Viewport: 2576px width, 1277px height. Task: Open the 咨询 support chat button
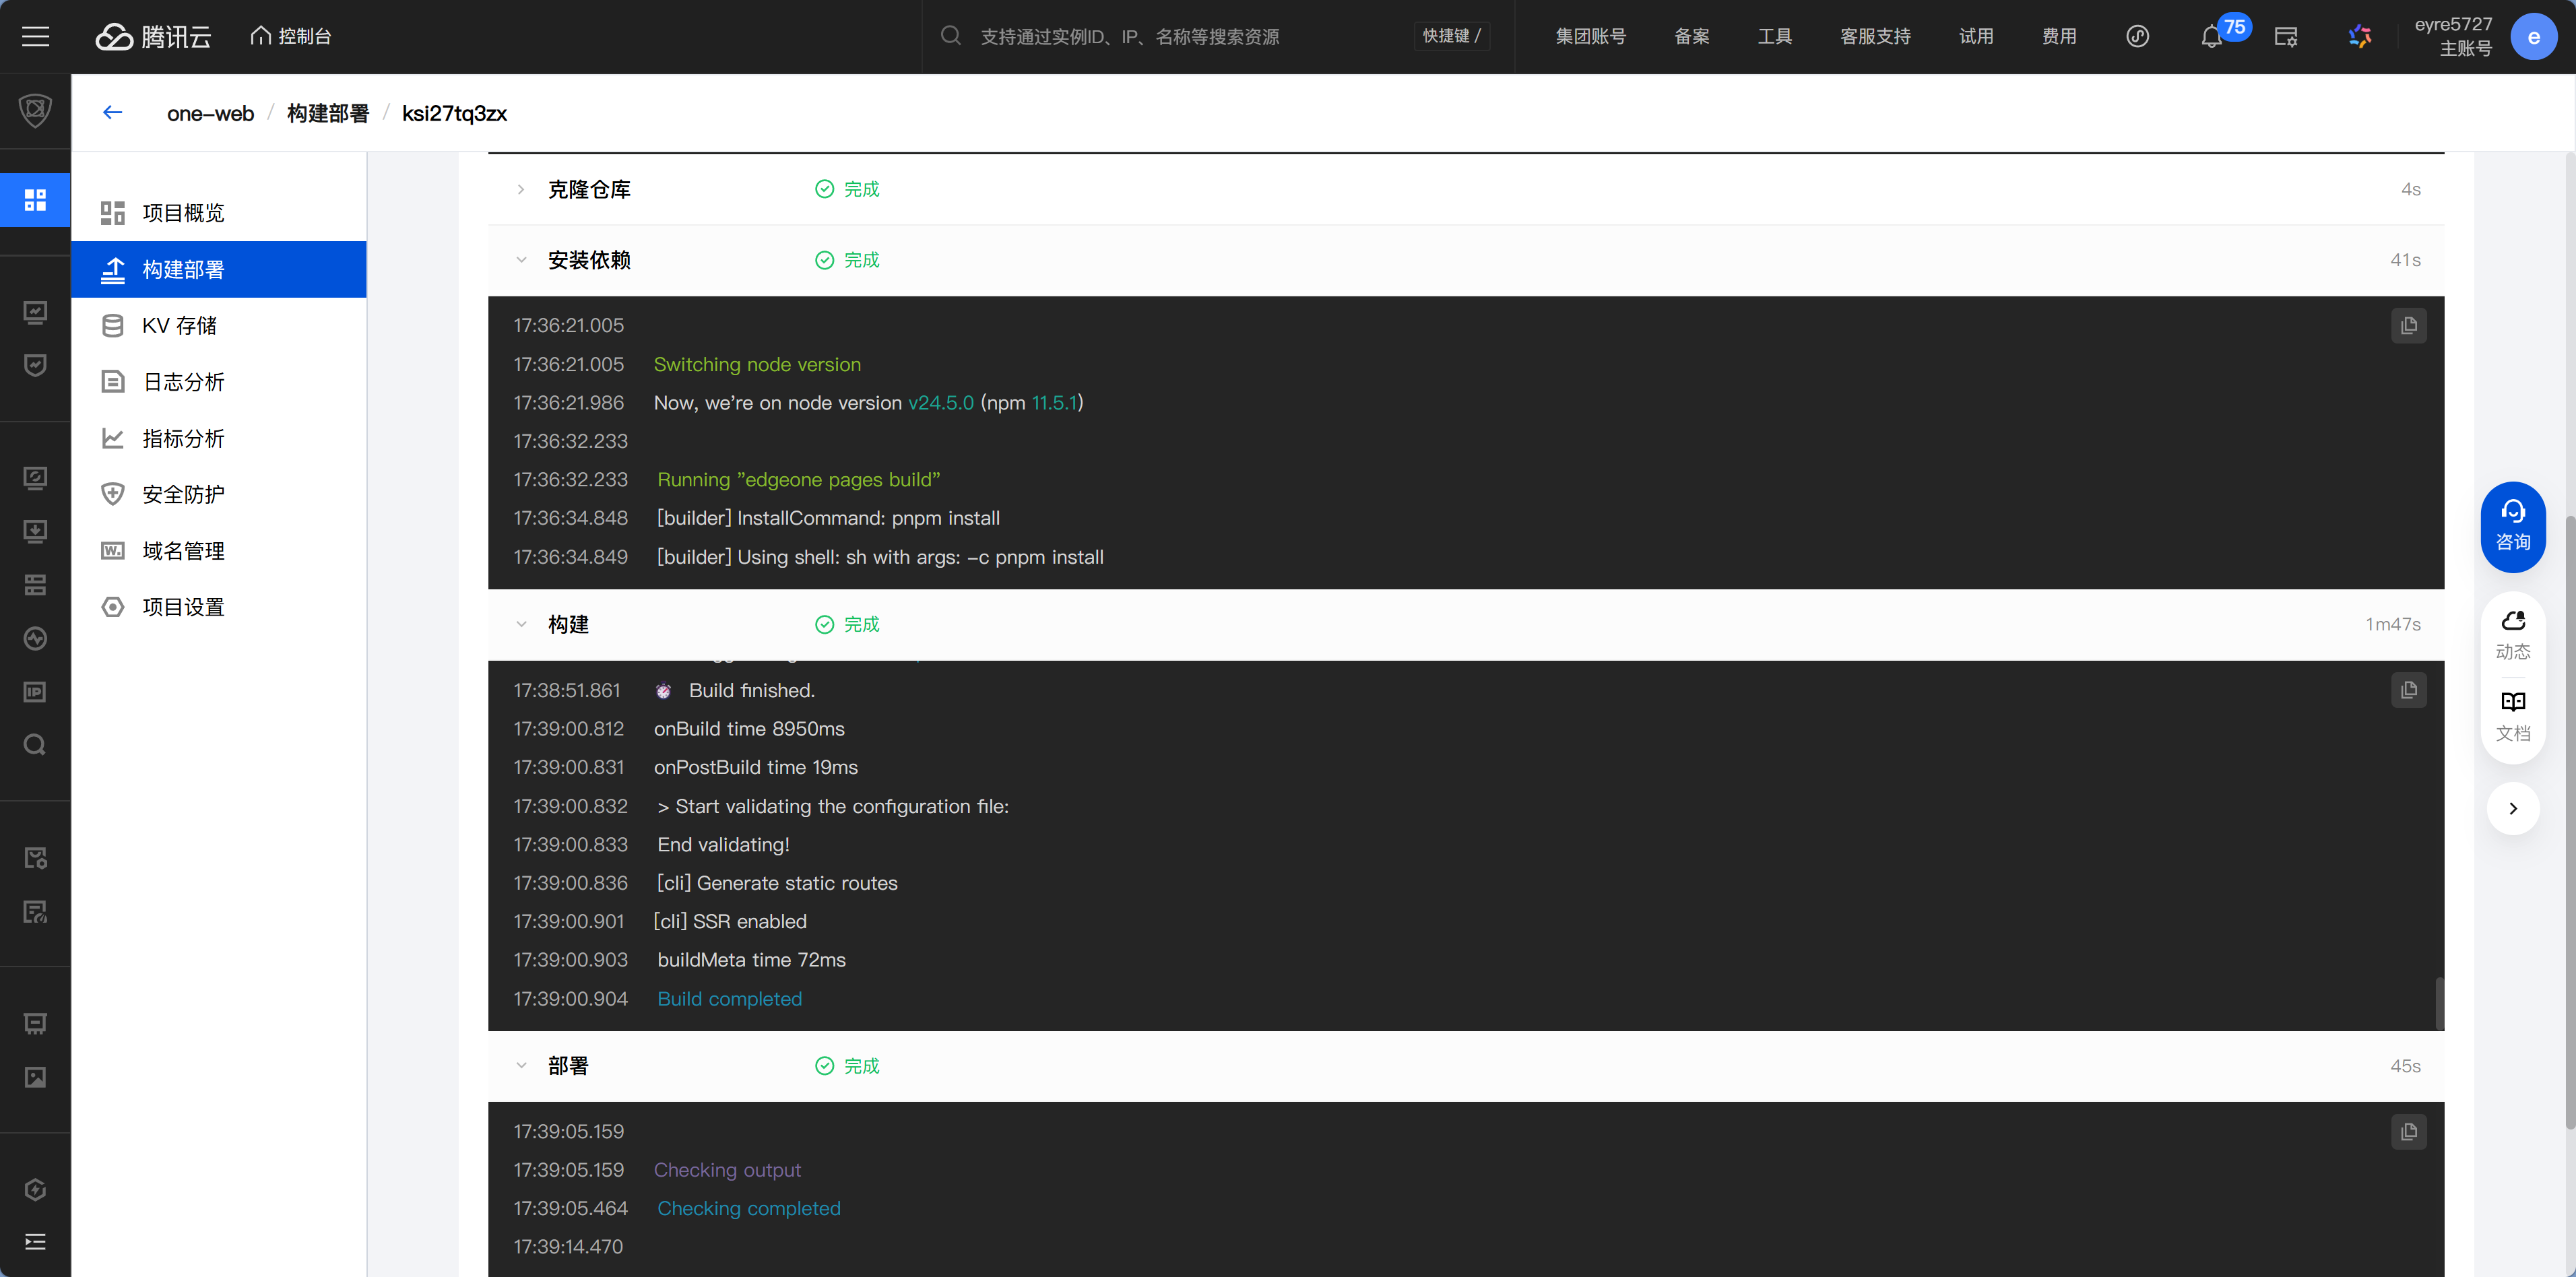(2512, 526)
